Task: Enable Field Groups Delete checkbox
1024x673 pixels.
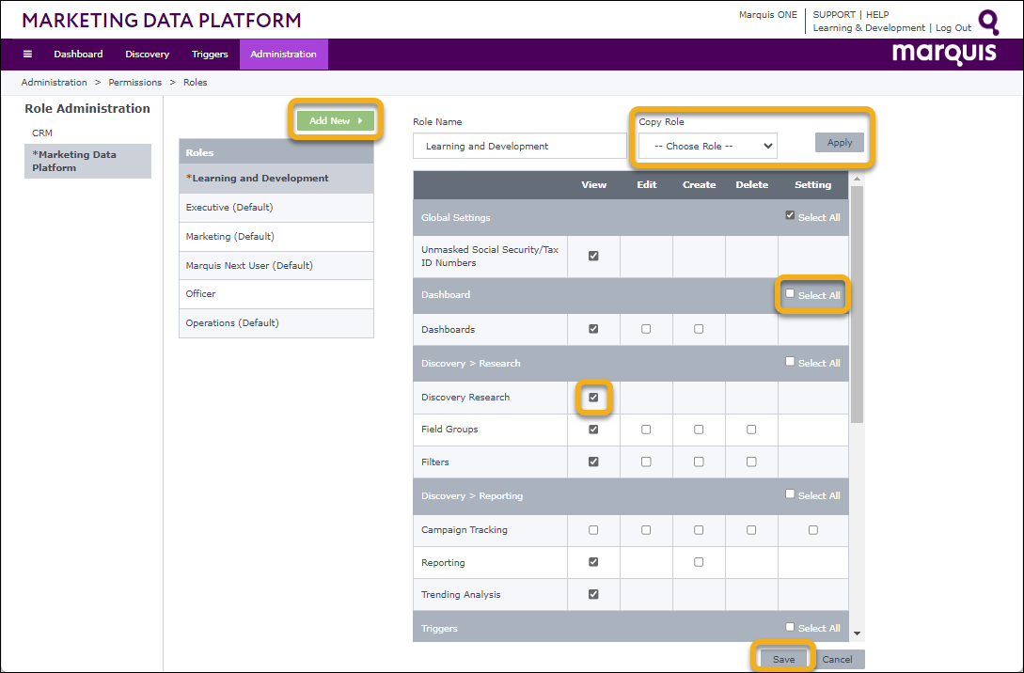Action: (x=751, y=430)
